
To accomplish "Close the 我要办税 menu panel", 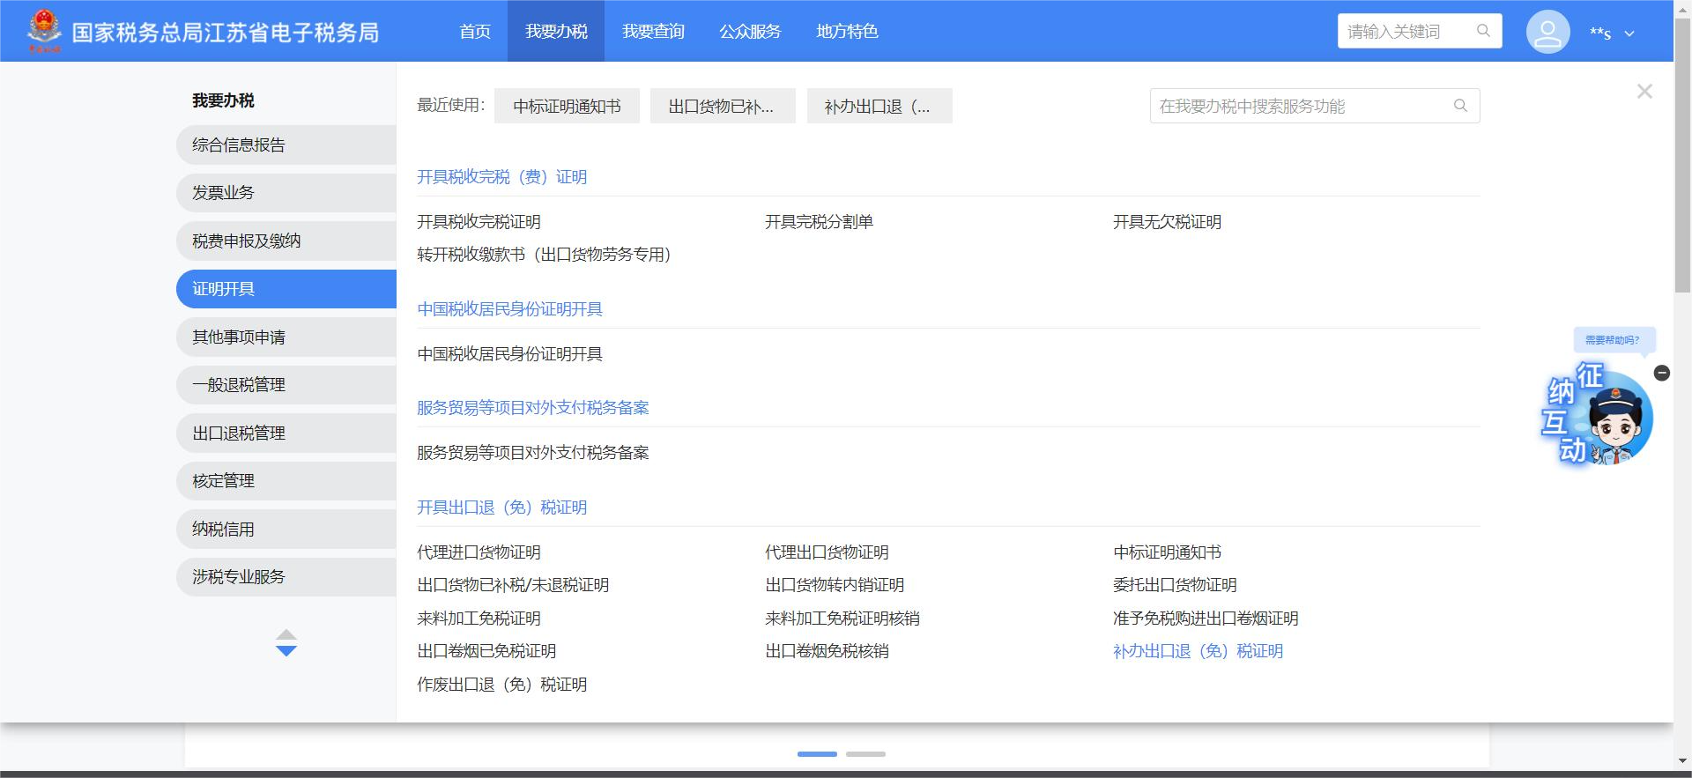I will tap(1644, 92).
